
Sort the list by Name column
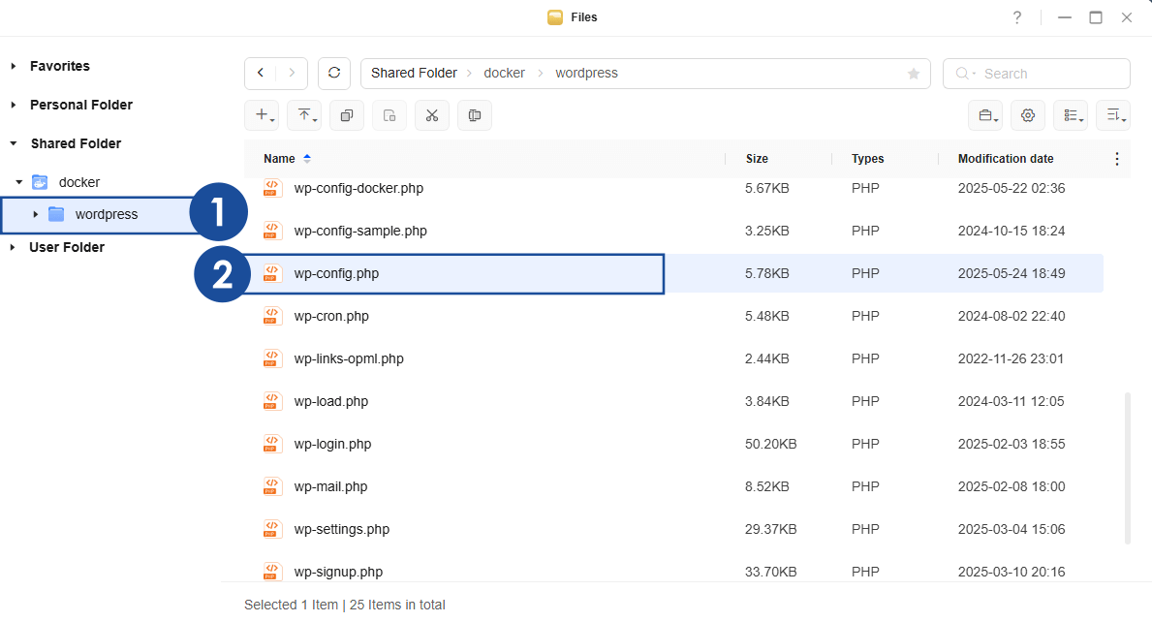click(279, 159)
